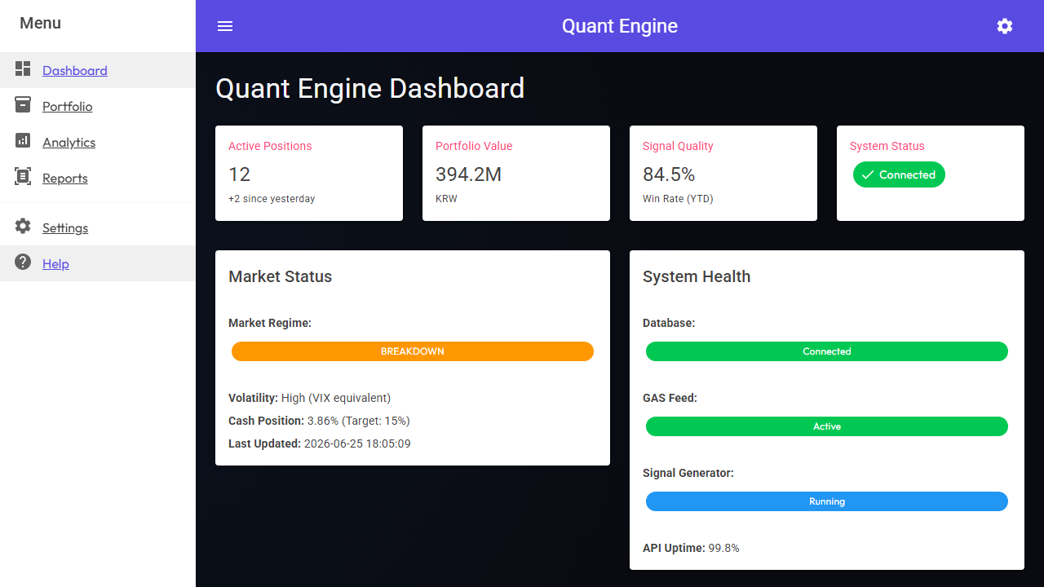Open the Portfolio Value card
Viewport: 1044px width, 587px height.
[516, 173]
